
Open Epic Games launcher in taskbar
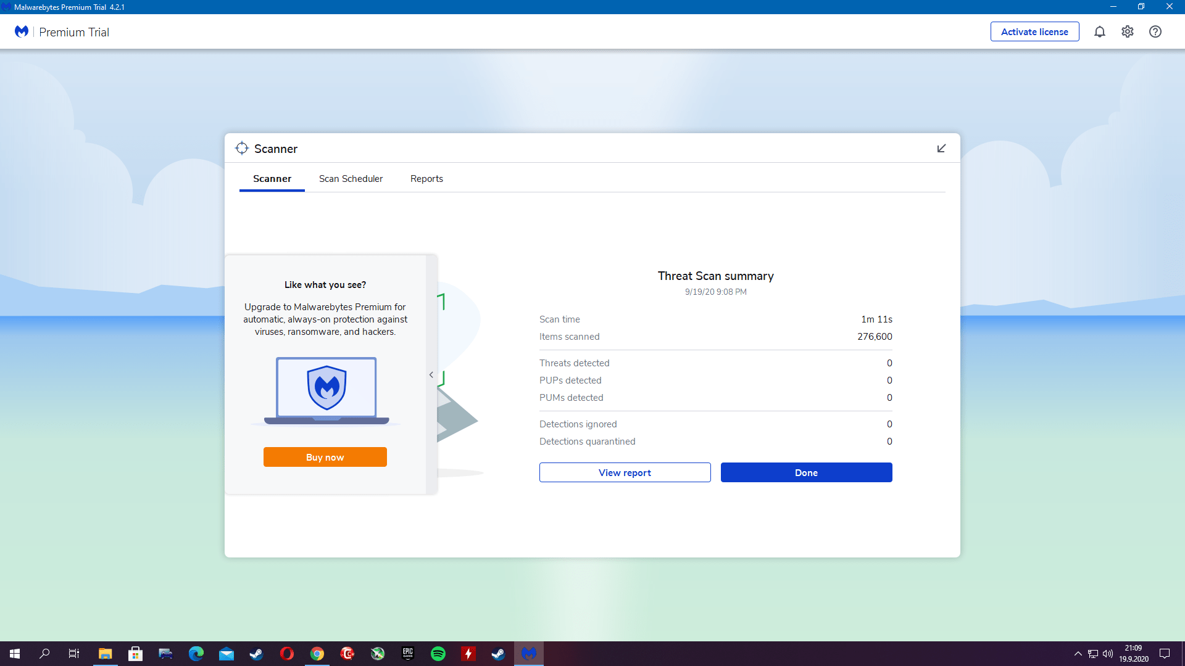408,654
